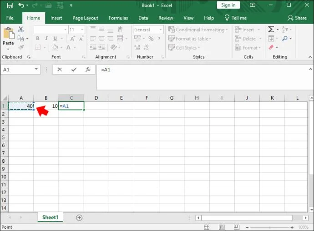Click the zoom slider in status bar
Screen dimensions: 314x231
pyautogui.click(x=270, y=227)
